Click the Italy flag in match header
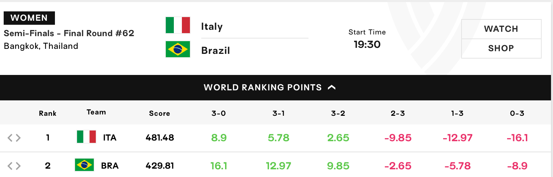Screen dimensions: 553x177 178,25
